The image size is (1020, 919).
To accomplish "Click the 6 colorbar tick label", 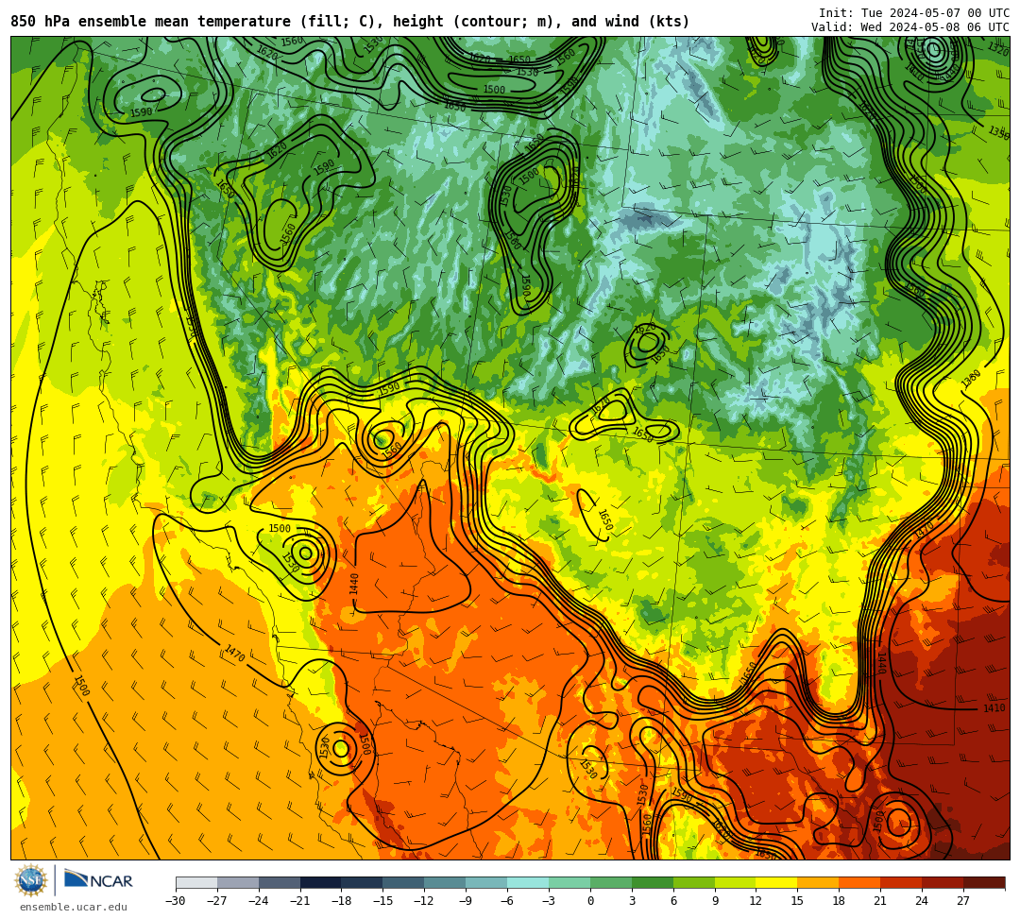I will (x=673, y=901).
